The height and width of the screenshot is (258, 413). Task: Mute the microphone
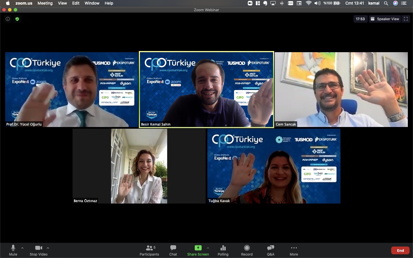click(13, 250)
